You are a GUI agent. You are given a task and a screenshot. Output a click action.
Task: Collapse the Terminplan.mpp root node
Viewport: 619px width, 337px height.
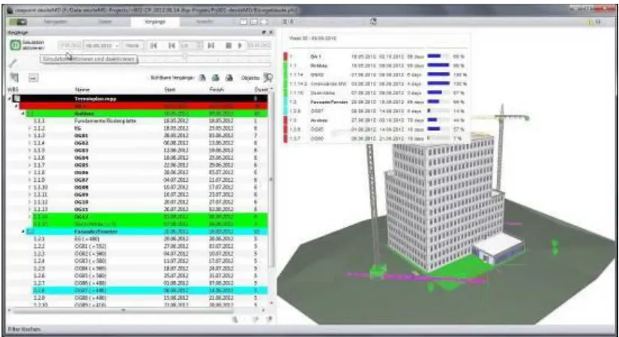[x=10, y=98]
